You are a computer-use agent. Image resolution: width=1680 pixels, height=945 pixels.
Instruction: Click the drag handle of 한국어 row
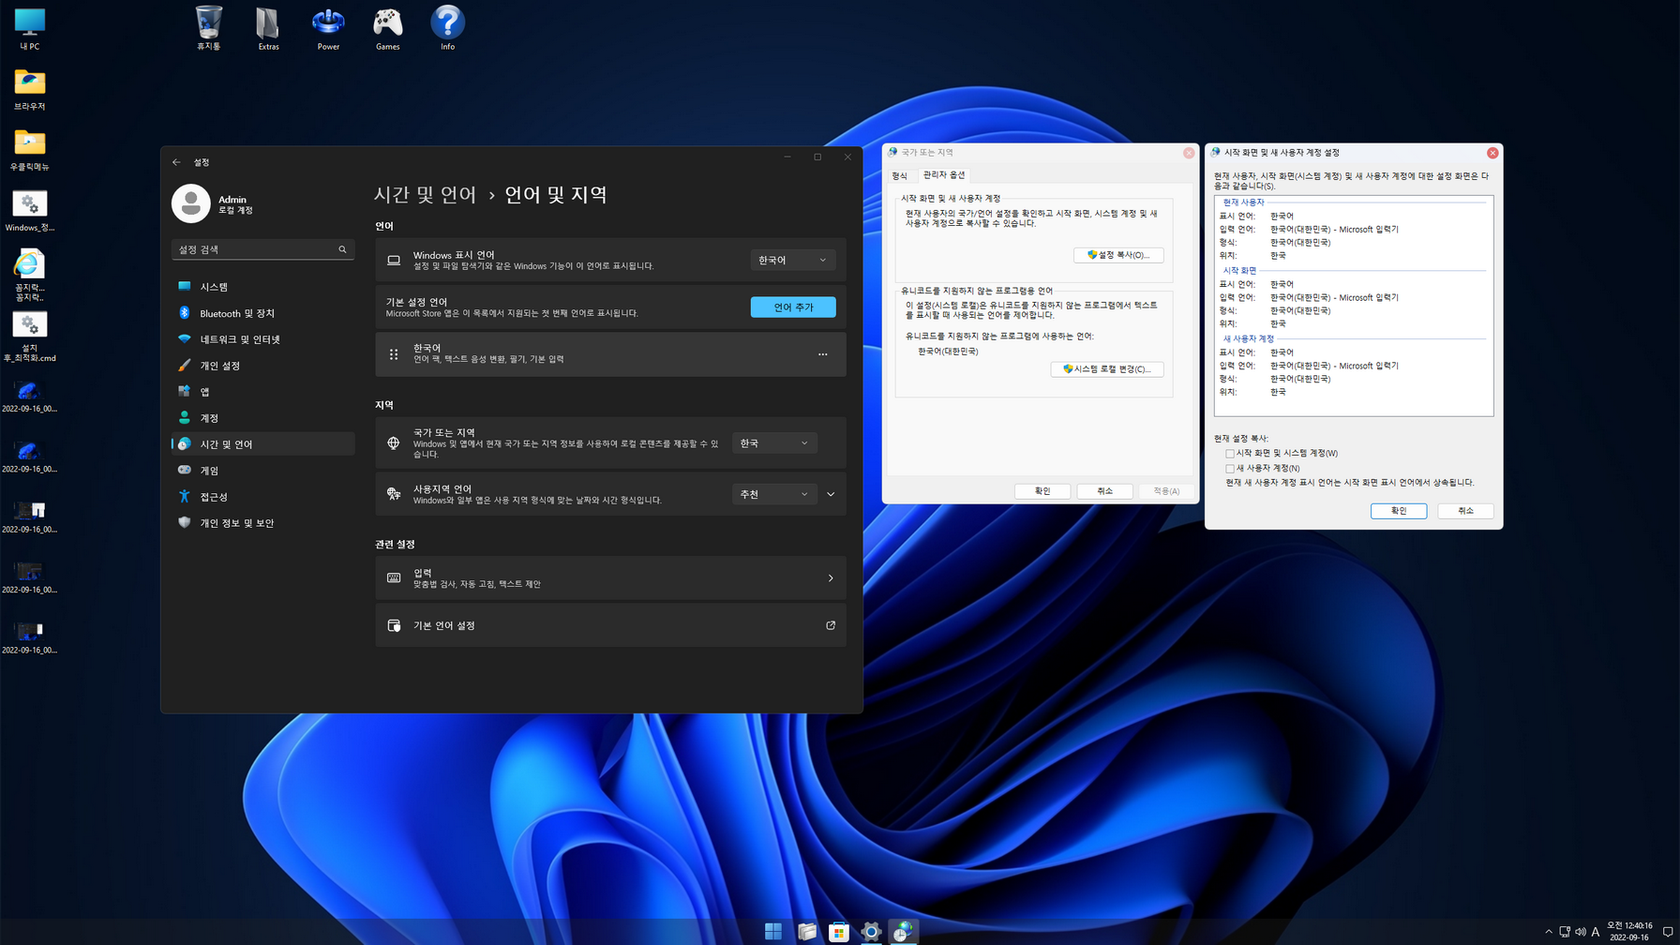click(x=394, y=354)
